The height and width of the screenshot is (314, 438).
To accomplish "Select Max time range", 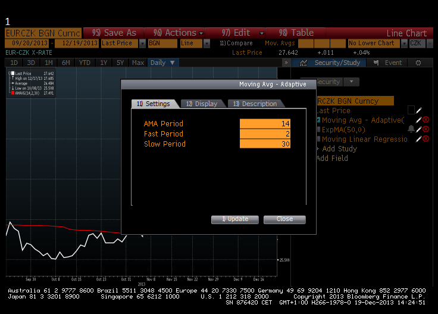I will click(137, 63).
